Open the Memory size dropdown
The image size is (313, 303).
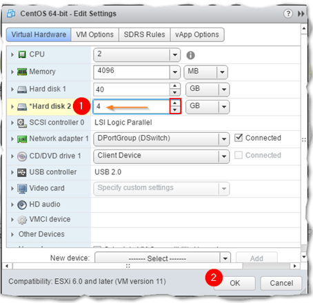175,72
